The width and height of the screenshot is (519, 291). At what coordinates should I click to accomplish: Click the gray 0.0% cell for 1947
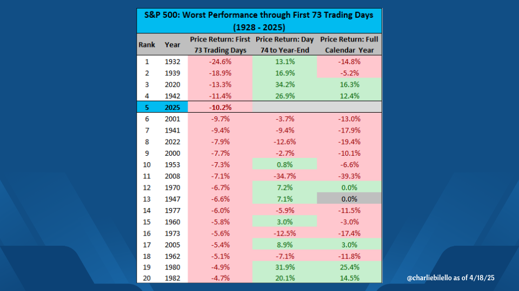349,199
